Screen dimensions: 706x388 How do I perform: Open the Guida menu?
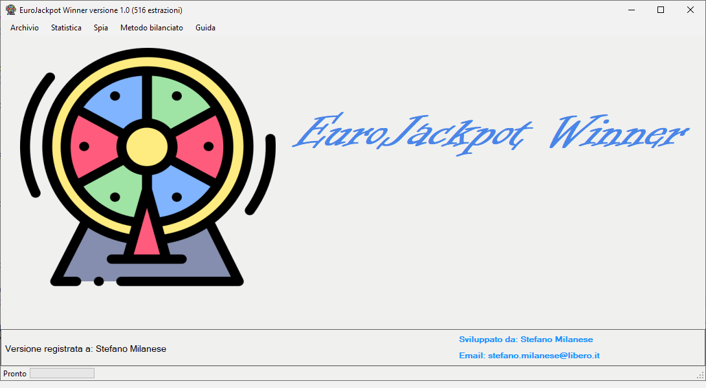205,27
